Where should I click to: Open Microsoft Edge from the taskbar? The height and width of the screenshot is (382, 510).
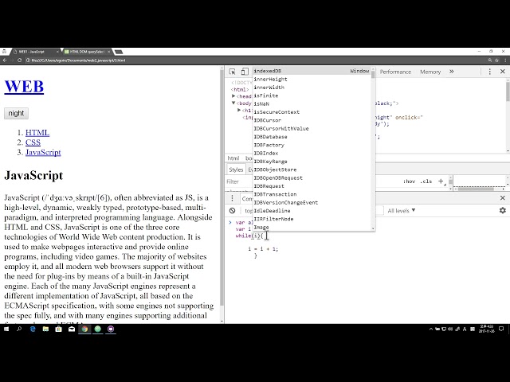[33, 329]
